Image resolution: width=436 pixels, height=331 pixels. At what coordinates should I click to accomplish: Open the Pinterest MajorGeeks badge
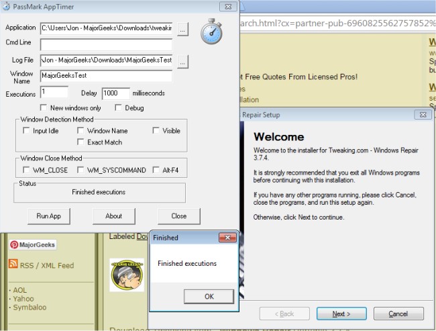pos(33,244)
